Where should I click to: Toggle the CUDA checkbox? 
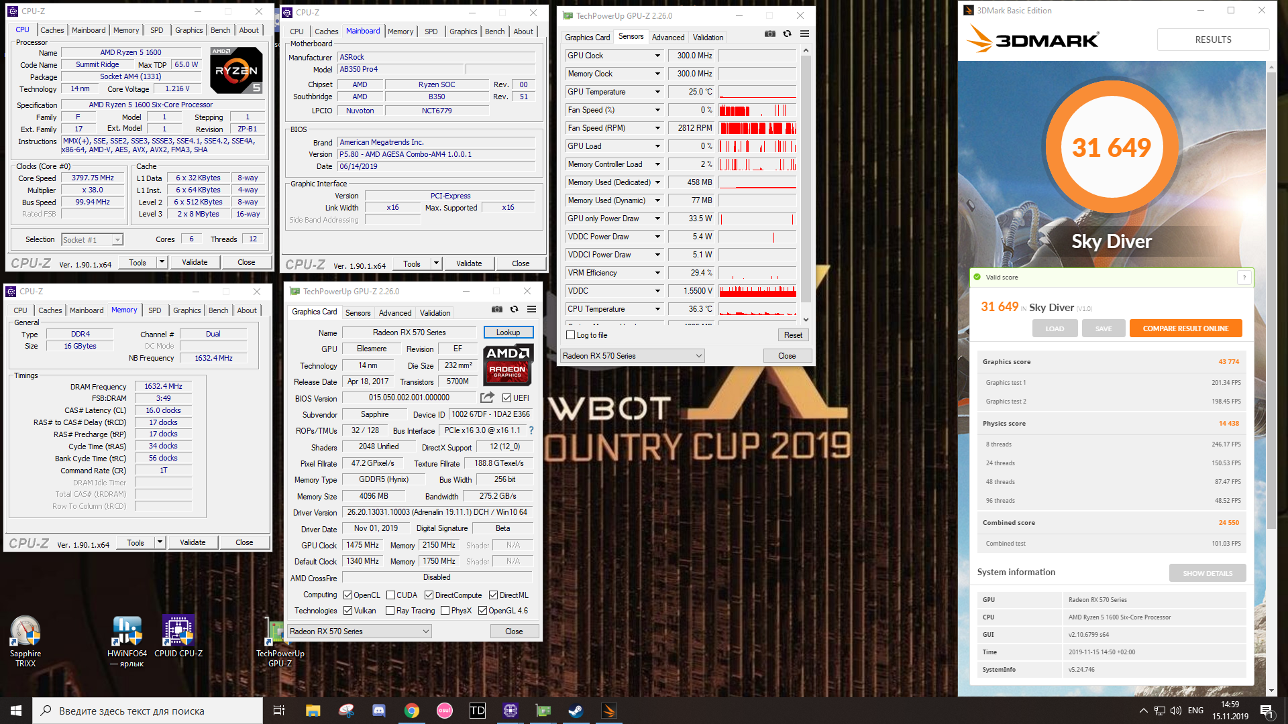pos(390,595)
